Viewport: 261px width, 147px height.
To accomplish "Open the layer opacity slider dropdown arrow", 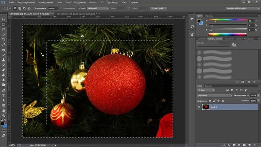I will click(x=259, y=96).
